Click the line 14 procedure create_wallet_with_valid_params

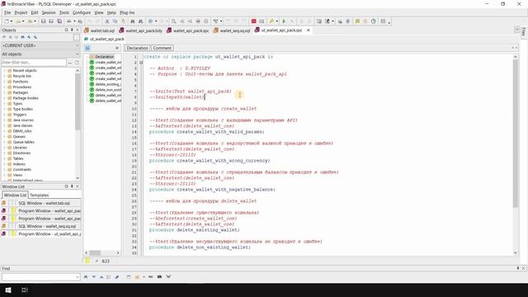click(x=207, y=132)
